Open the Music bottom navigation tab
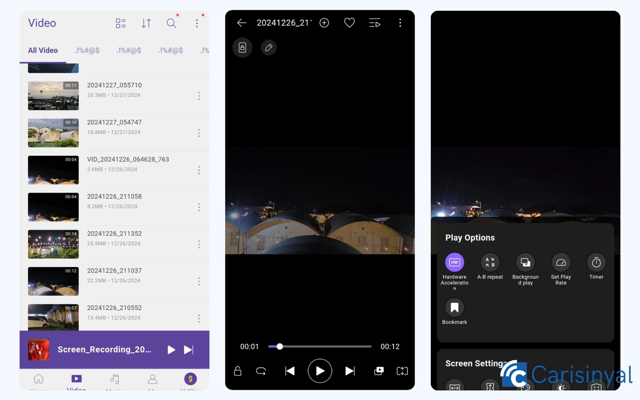Image resolution: width=640 pixels, height=400 pixels. [114, 382]
